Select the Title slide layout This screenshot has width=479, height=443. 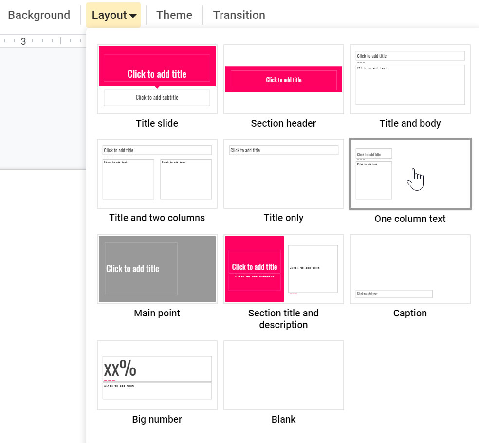[x=157, y=79]
